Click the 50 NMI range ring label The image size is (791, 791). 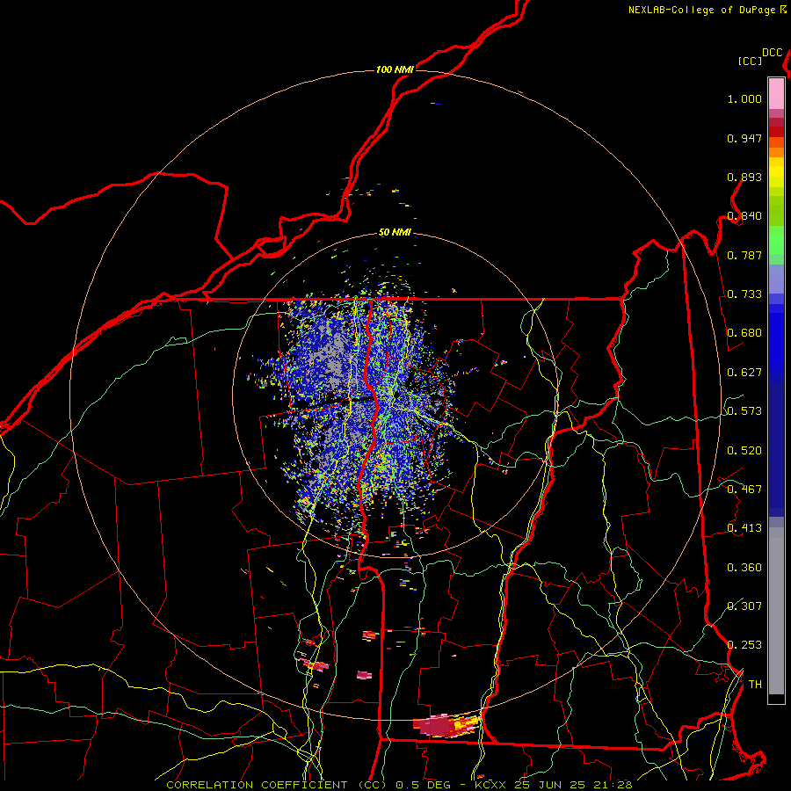coord(395,233)
